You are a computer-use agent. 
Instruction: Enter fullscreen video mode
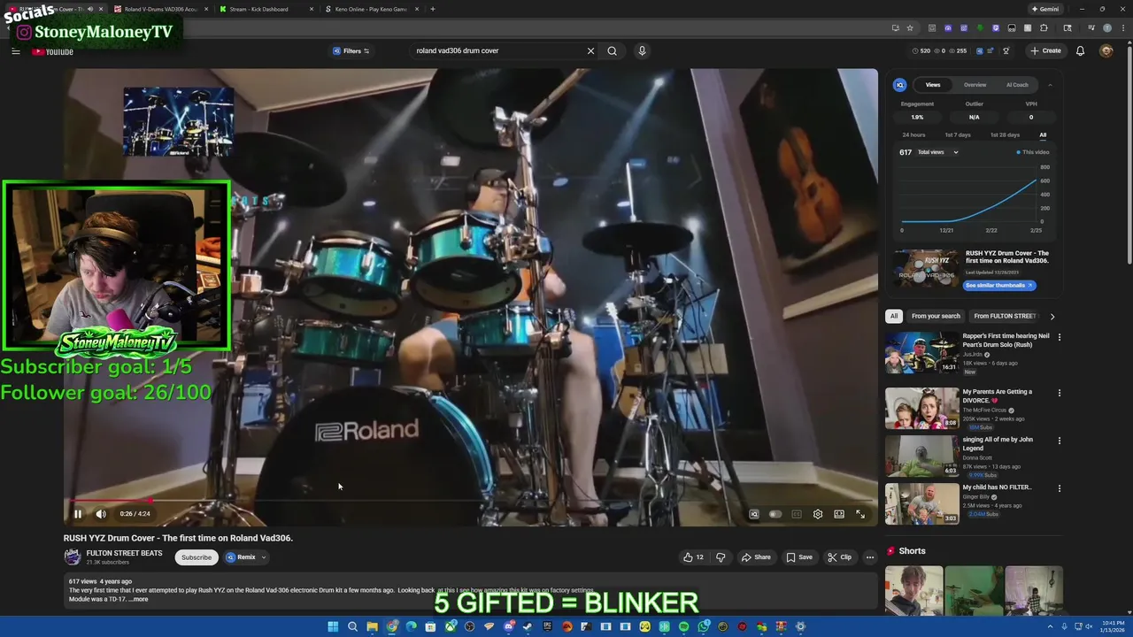tap(860, 514)
